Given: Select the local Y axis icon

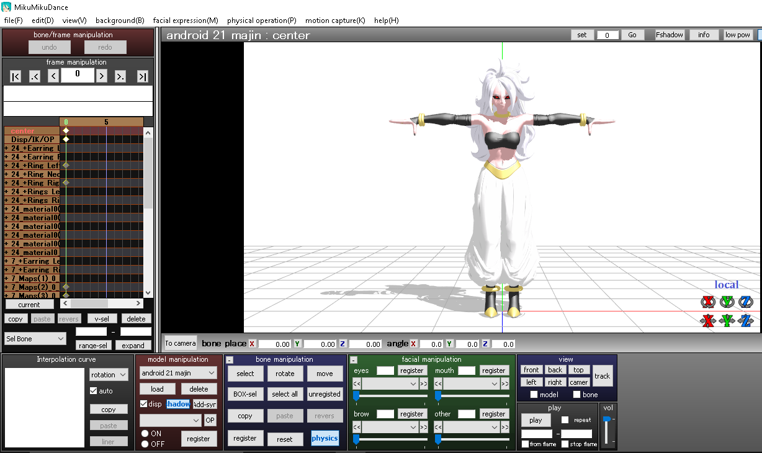Looking at the screenshot, I should pos(726,302).
